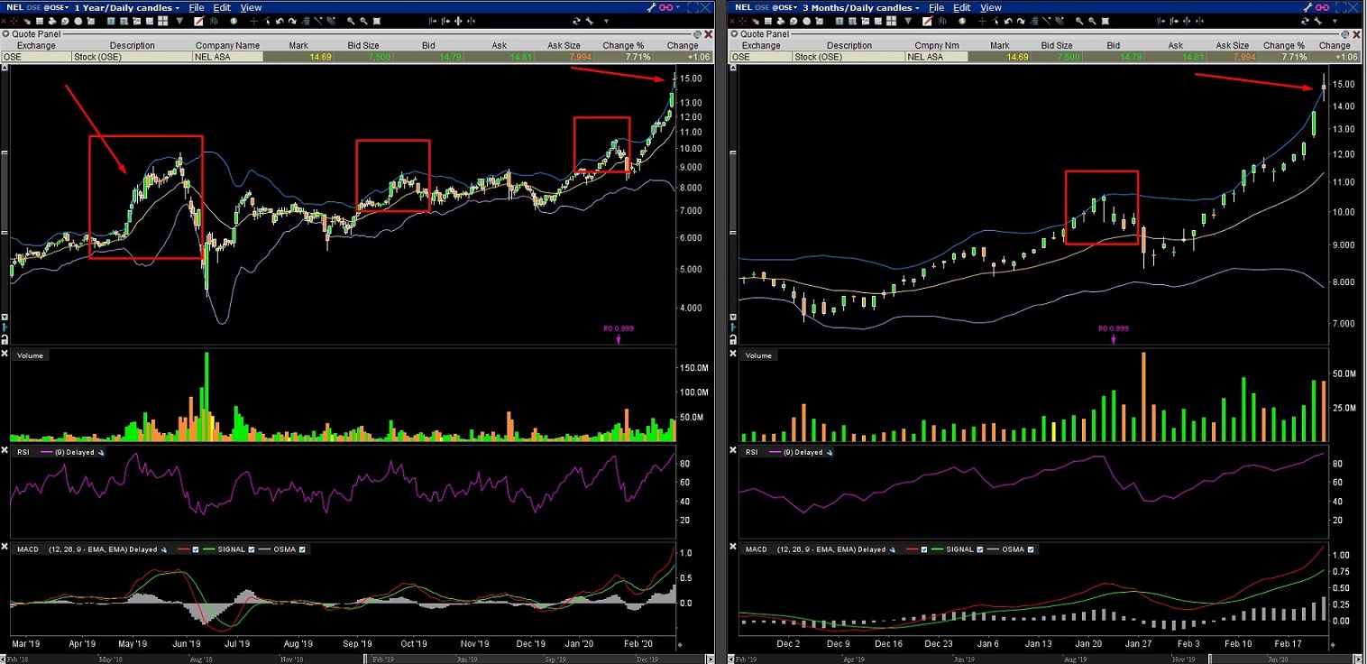Screen dimensions: 1367x664
Task: Open File menu in left chart window
Action: pyautogui.click(x=197, y=7)
